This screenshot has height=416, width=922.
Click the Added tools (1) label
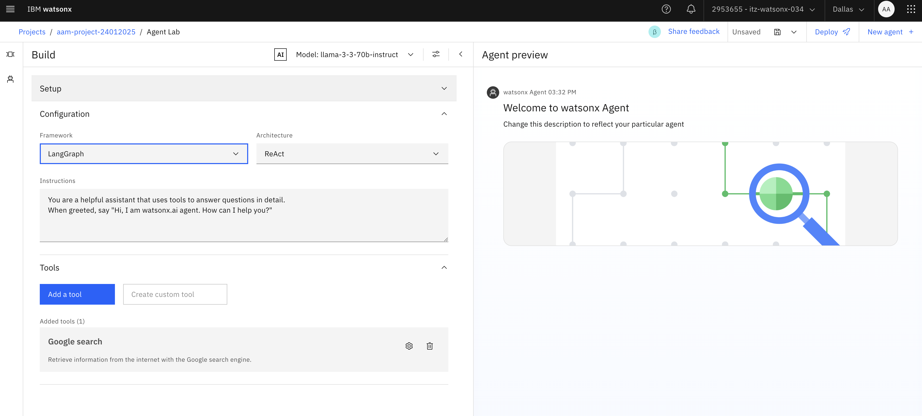click(62, 321)
